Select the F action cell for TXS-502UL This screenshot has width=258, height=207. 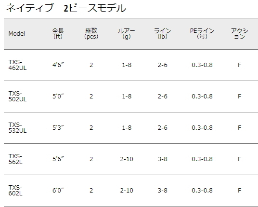point(239,97)
